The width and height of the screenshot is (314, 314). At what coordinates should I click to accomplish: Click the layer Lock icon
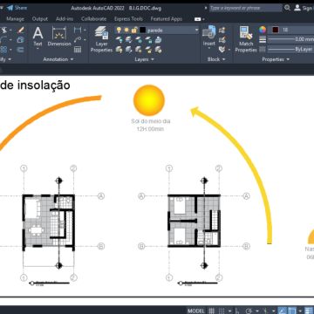pyautogui.click(x=148, y=40)
